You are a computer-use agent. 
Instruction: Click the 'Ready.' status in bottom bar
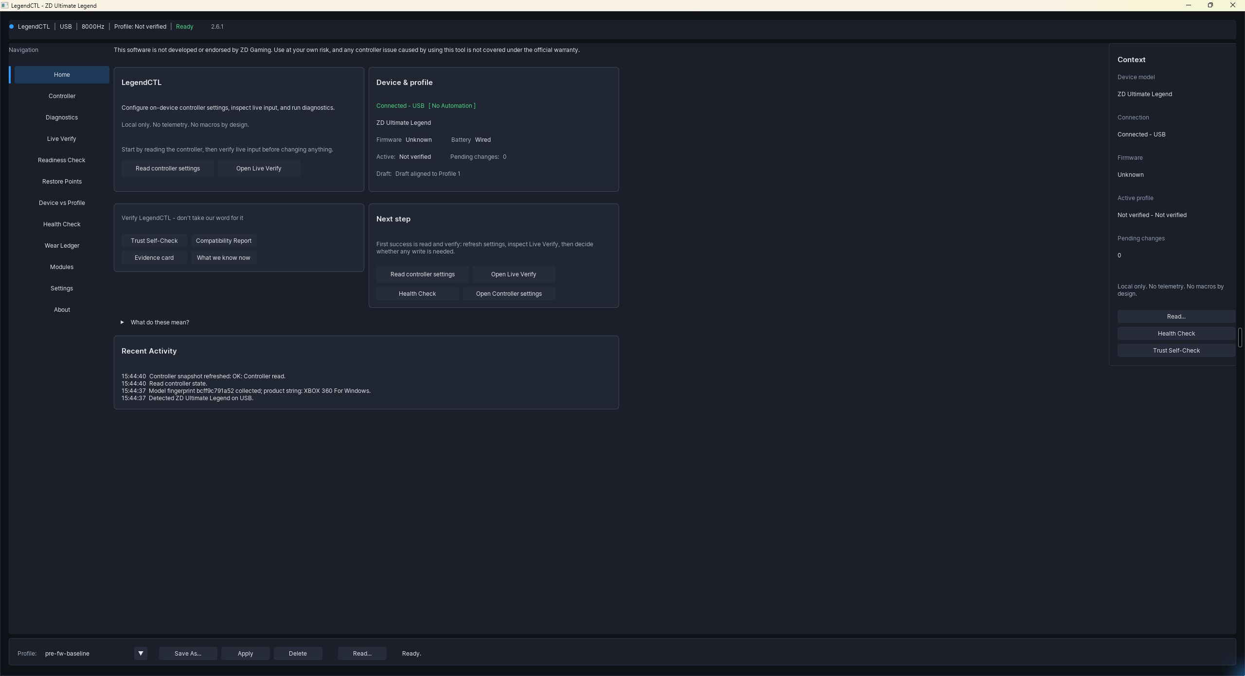pos(411,654)
